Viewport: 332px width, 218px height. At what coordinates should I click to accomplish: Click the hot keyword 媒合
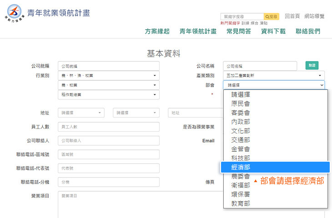click(255, 23)
